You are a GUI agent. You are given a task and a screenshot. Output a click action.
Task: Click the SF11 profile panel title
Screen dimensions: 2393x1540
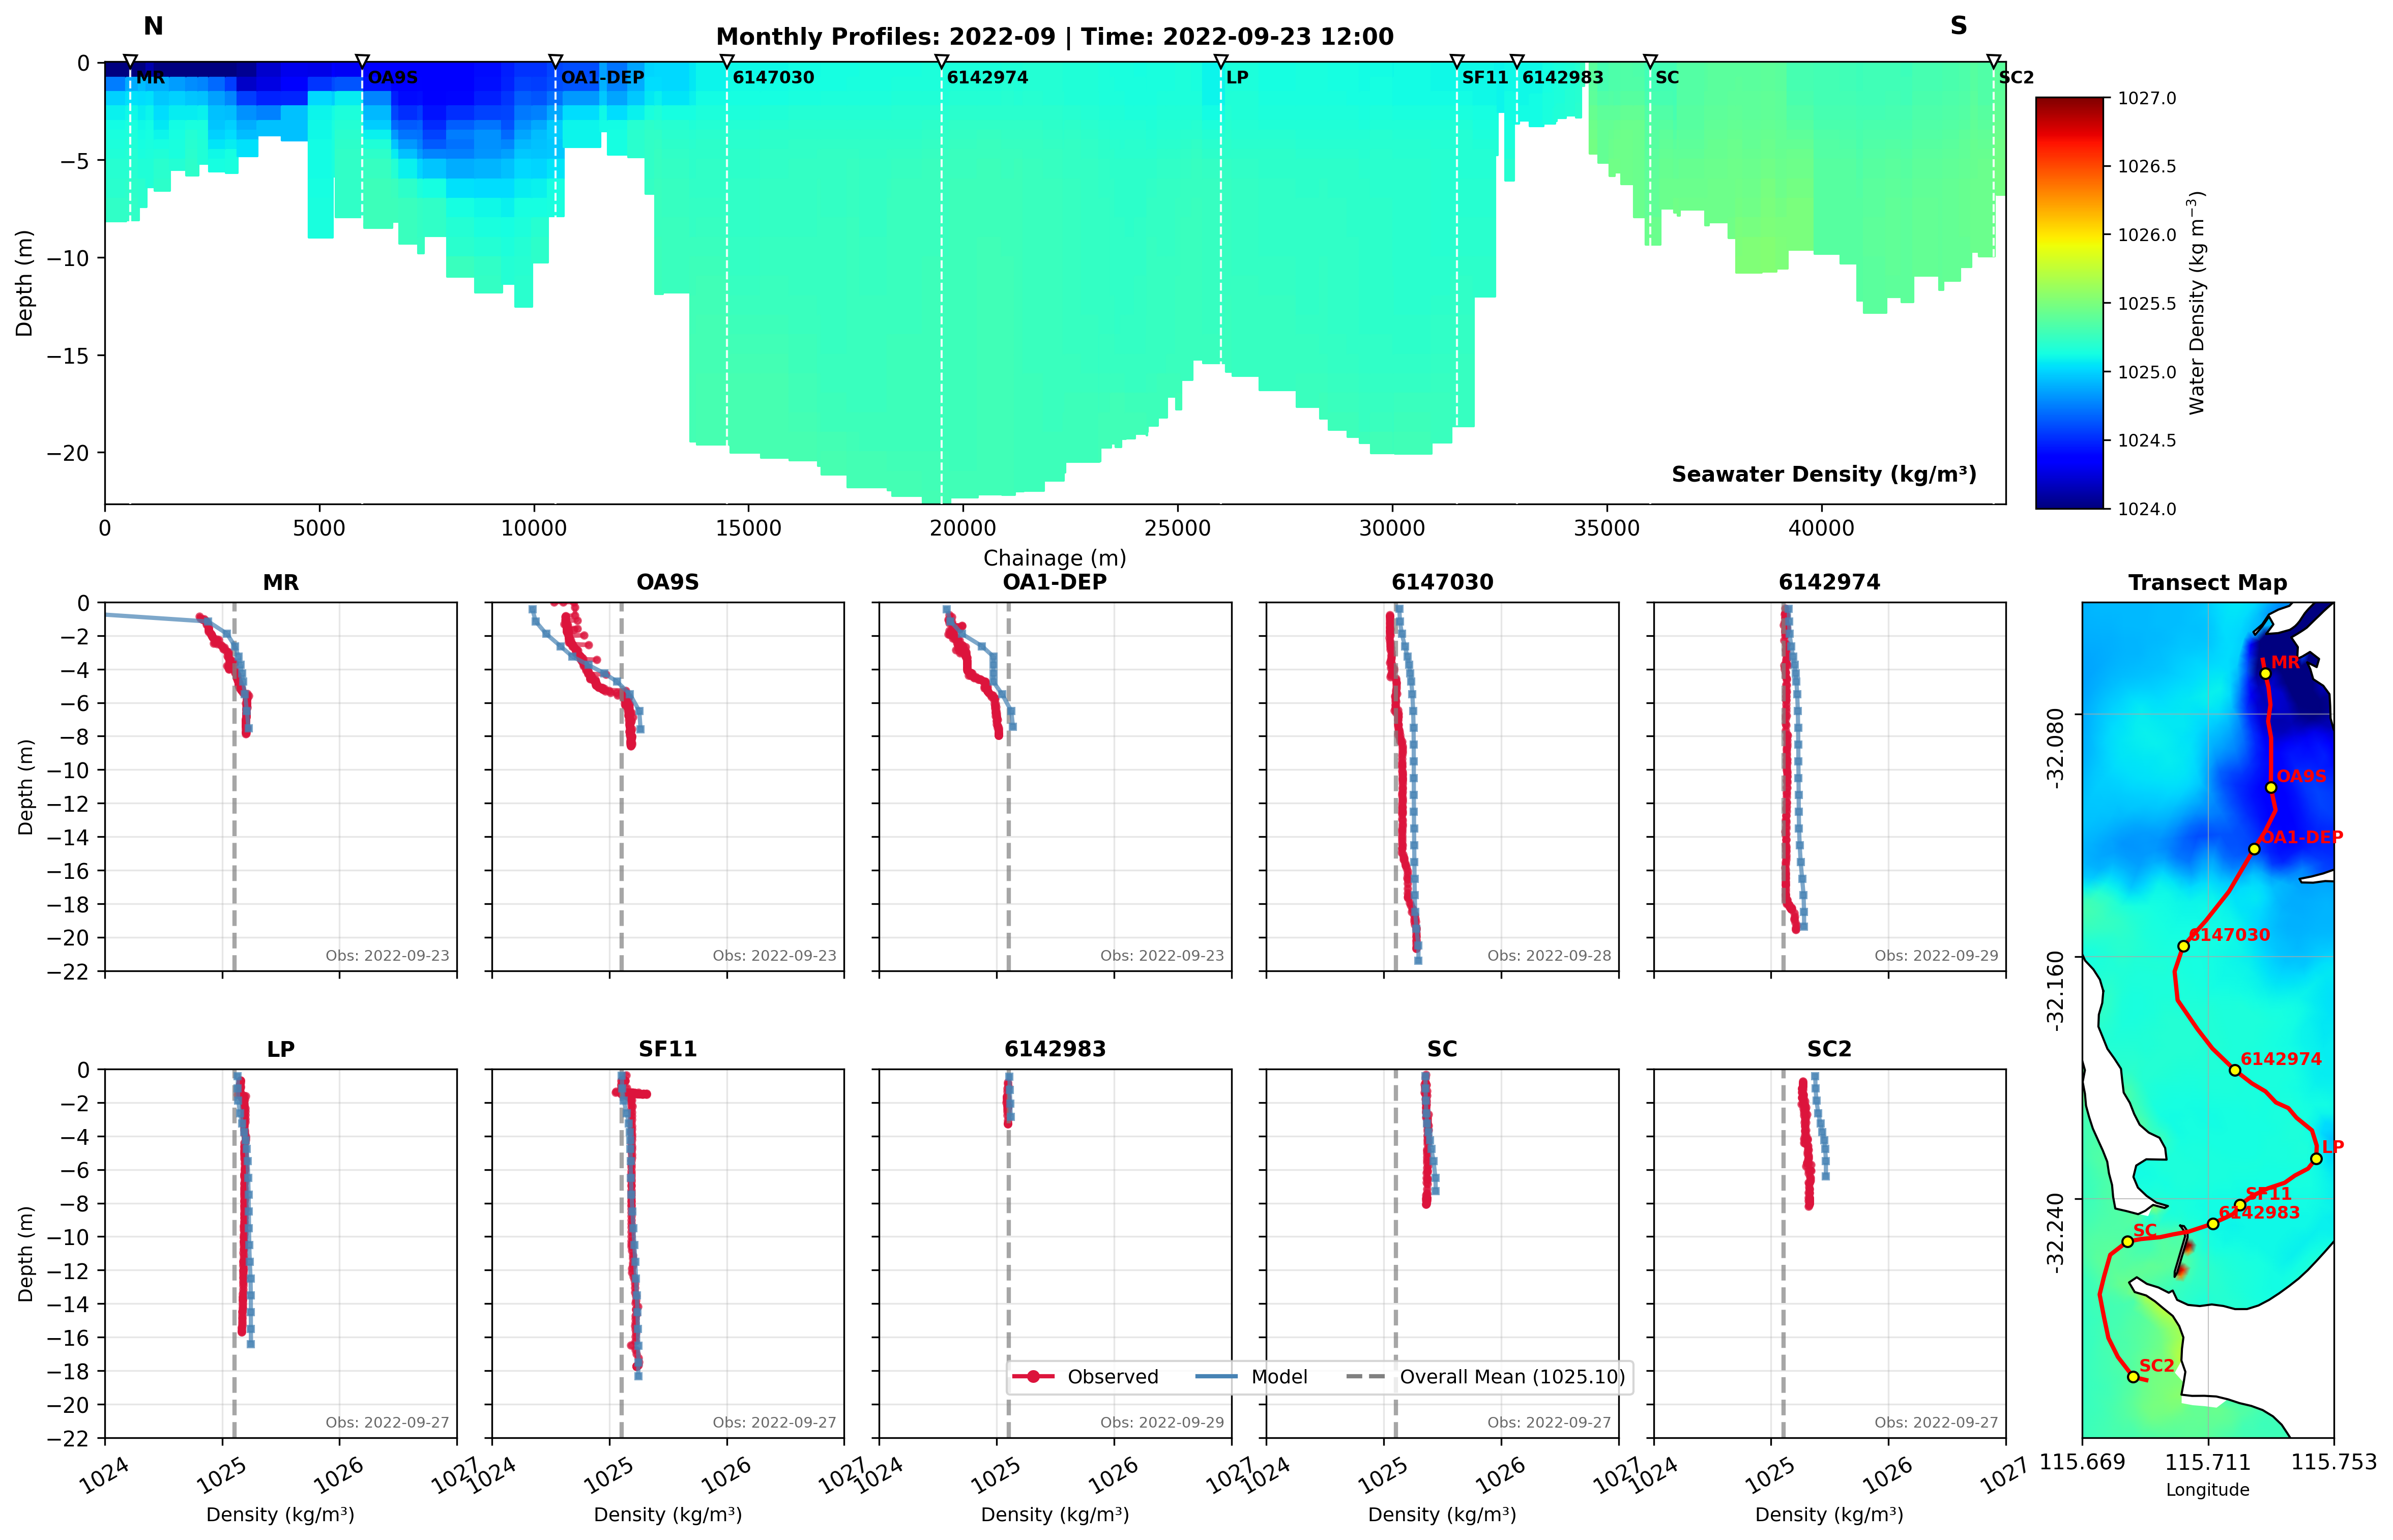[667, 1049]
